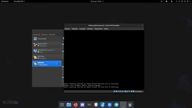Launch Firefox from the dock

tap(76, 105)
